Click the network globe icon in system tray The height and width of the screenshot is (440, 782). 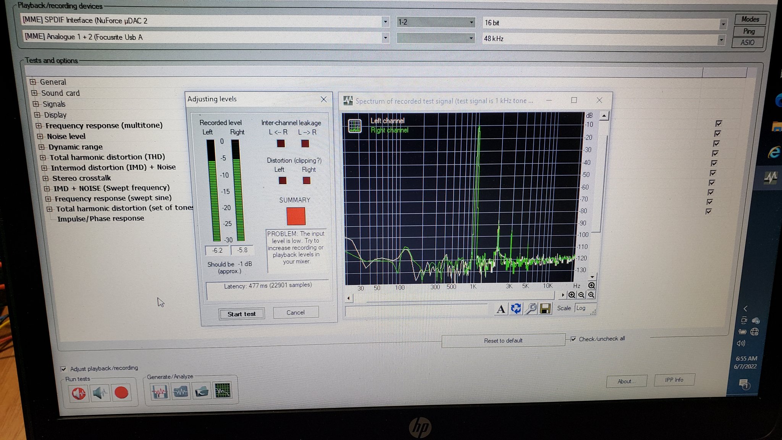pyautogui.click(x=755, y=332)
